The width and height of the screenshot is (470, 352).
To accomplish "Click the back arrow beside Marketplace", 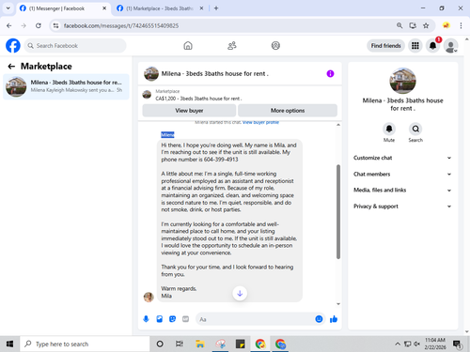I will pos(11,66).
